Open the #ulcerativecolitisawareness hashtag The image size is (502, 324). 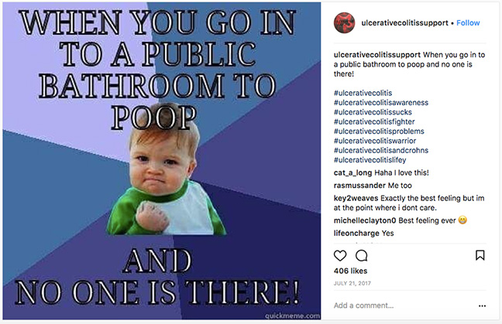coord(381,103)
